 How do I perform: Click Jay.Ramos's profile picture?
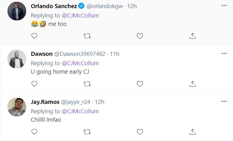[17, 107]
